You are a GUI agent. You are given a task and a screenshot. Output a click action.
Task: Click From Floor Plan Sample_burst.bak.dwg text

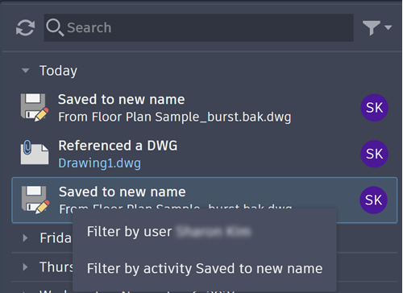[x=175, y=117]
